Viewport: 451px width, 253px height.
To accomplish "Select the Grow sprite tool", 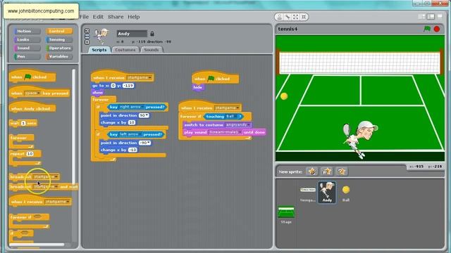I will [x=295, y=17].
